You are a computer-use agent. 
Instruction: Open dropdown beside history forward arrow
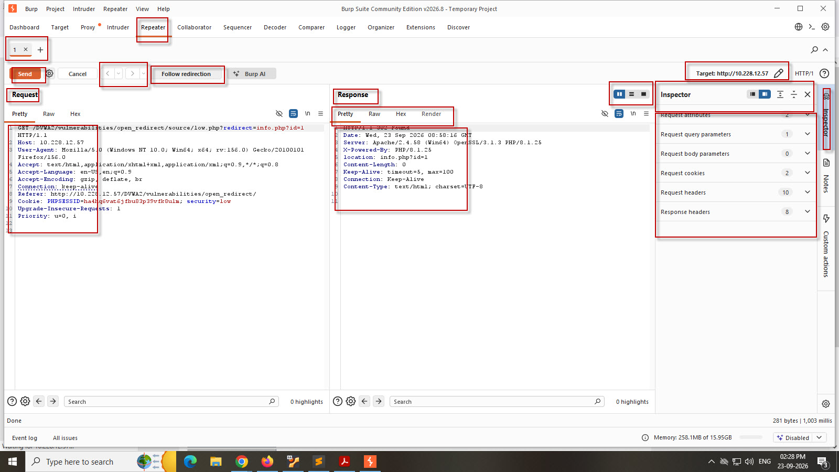[x=143, y=73]
